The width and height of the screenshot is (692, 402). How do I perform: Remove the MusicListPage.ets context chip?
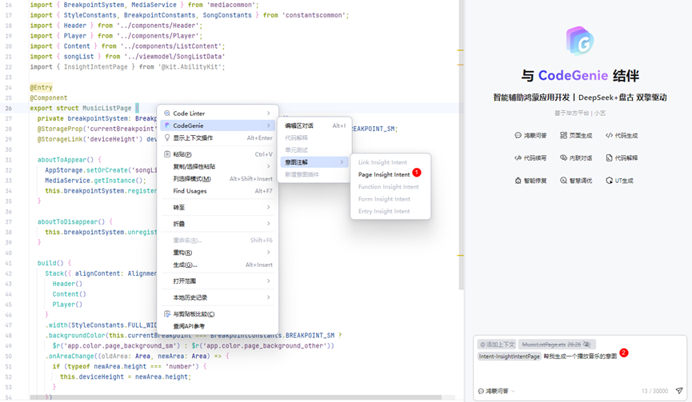click(x=587, y=344)
